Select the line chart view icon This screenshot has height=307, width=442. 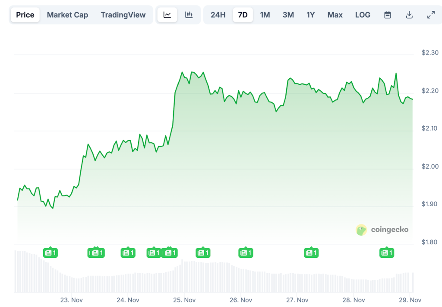coord(167,15)
